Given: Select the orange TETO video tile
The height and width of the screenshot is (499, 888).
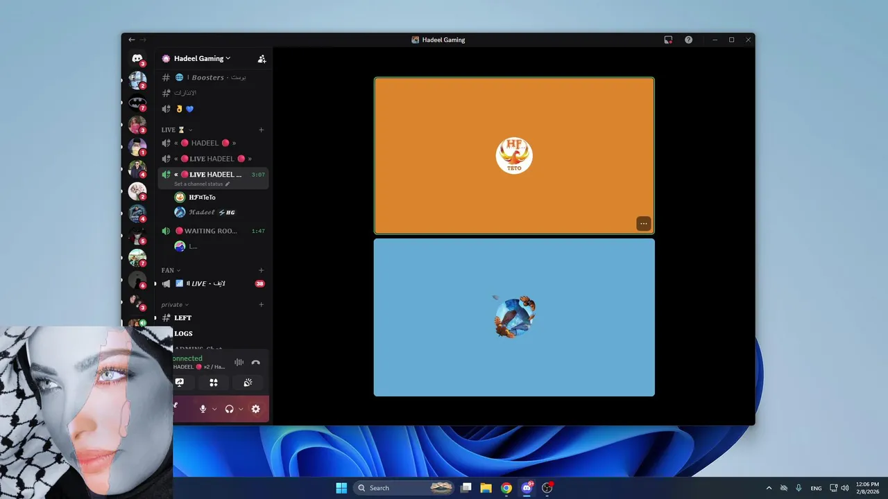Looking at the screenshot, I should coord(514,155).
